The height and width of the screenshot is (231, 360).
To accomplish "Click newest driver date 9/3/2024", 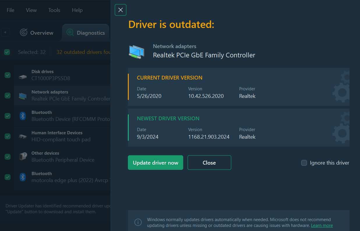I will click(x=148, y=137).
